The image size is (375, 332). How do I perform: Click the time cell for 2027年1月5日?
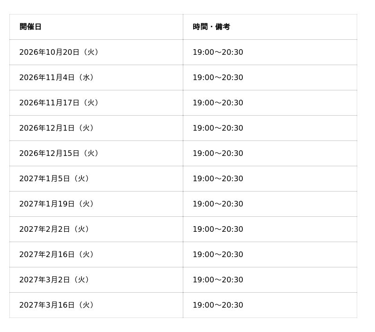click(x=270, y=179)
